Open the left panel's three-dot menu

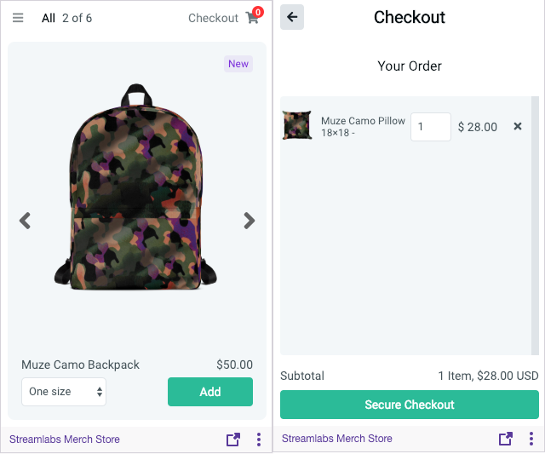[259, 440]
